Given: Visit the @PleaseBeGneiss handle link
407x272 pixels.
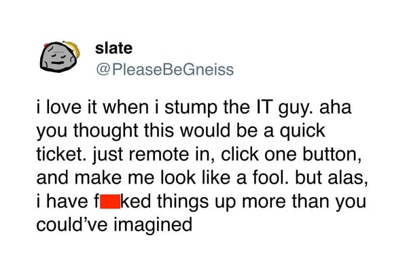Looking at the screenshot, I should point(165,69).
